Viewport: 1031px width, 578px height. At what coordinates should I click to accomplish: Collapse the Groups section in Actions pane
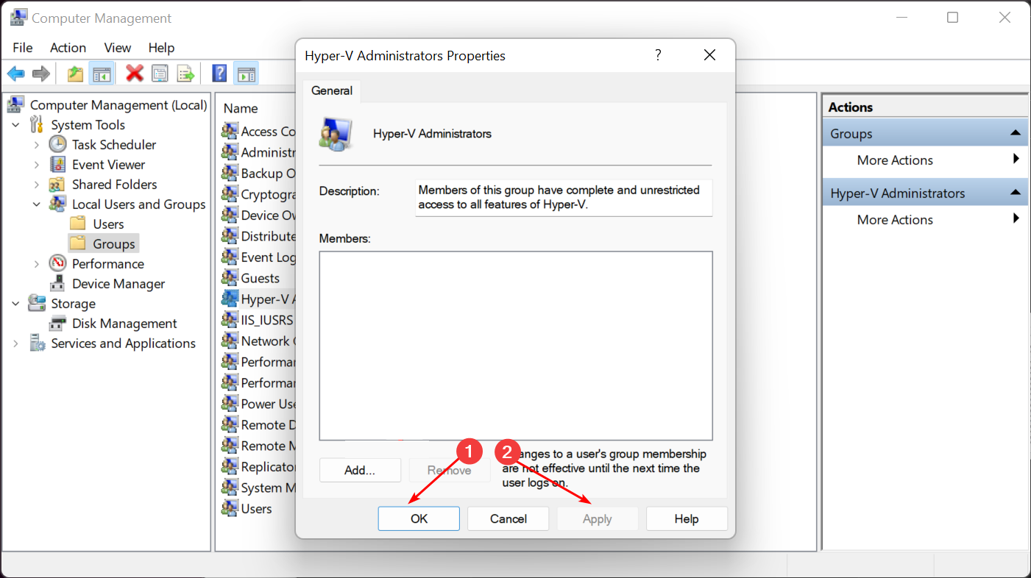tap(1016, 133)
